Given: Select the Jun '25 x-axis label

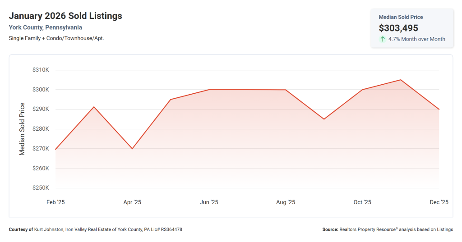Looking at the screenshot, I should pyautogui.click(x=209, y=202).
